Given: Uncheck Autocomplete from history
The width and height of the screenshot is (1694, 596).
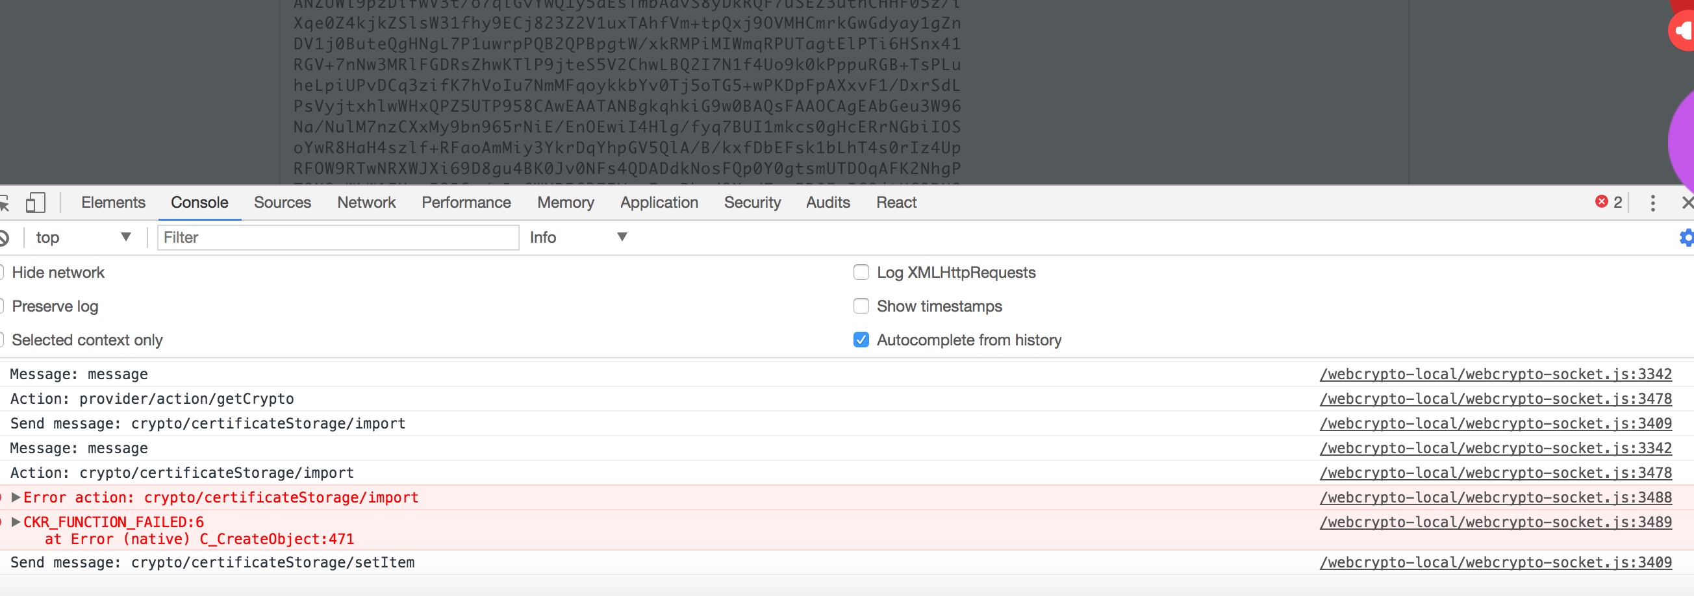Looking at the screenshot, I should 861,340.
